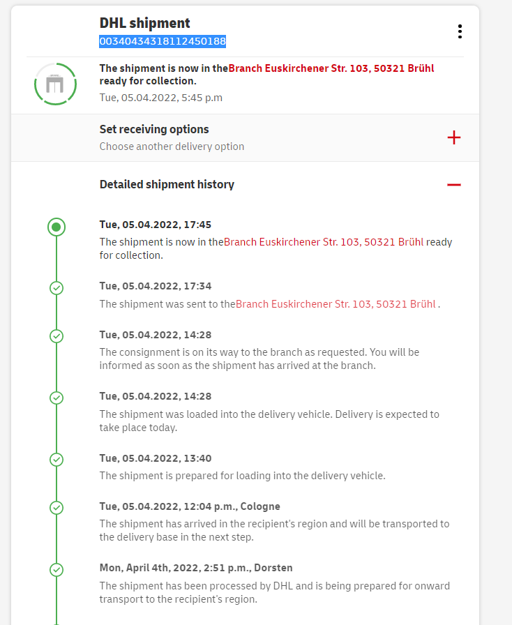Open the branch address link in the status header
The image size is (512, 625).
[331, 68]
